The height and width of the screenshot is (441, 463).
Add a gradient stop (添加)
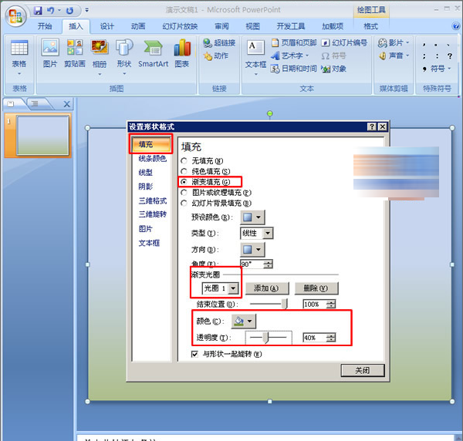click(x=267, y=288)
